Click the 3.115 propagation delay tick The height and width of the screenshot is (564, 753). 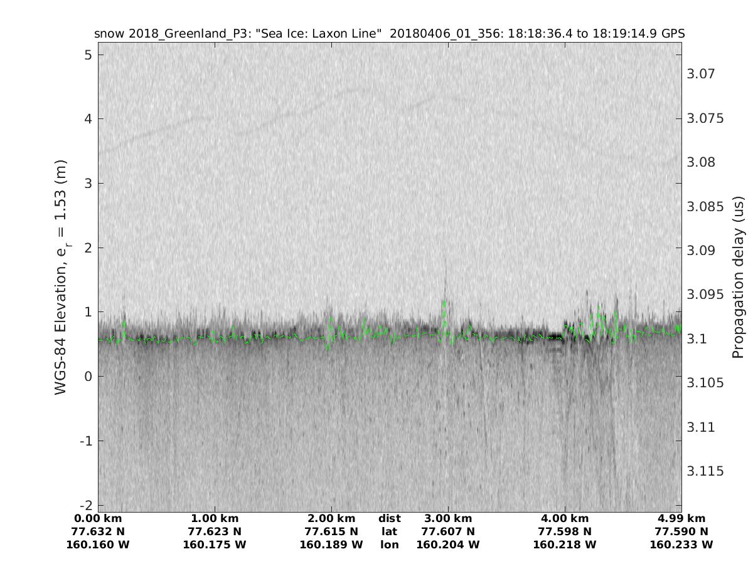click(705, 471)
